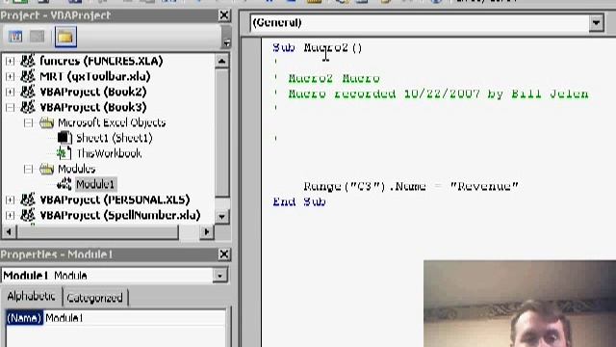Select Sheet1 (Sheet1) in the project tree

point(114,138)
